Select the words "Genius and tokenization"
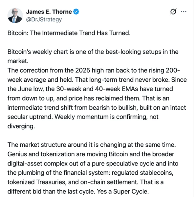The image size is (194, 197). 41,154
